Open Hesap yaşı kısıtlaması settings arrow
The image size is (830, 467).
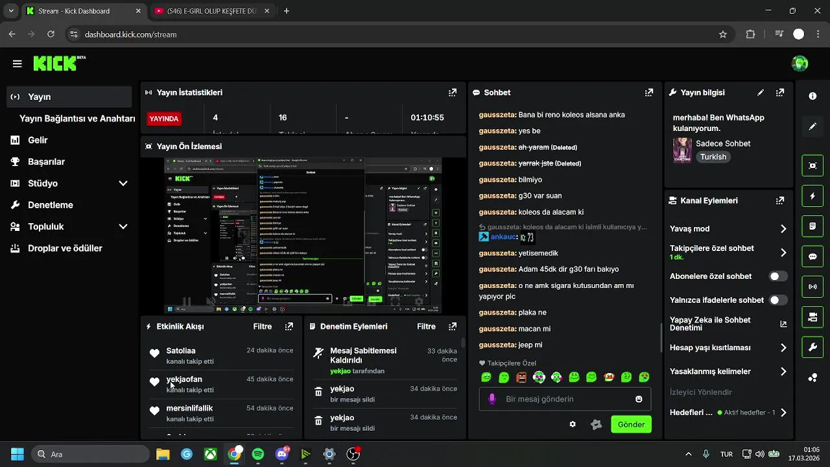point(783,348)
